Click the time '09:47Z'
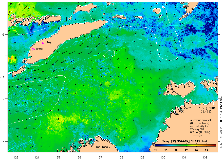Viewport: 223px width, 160px height. click(206, 111)
